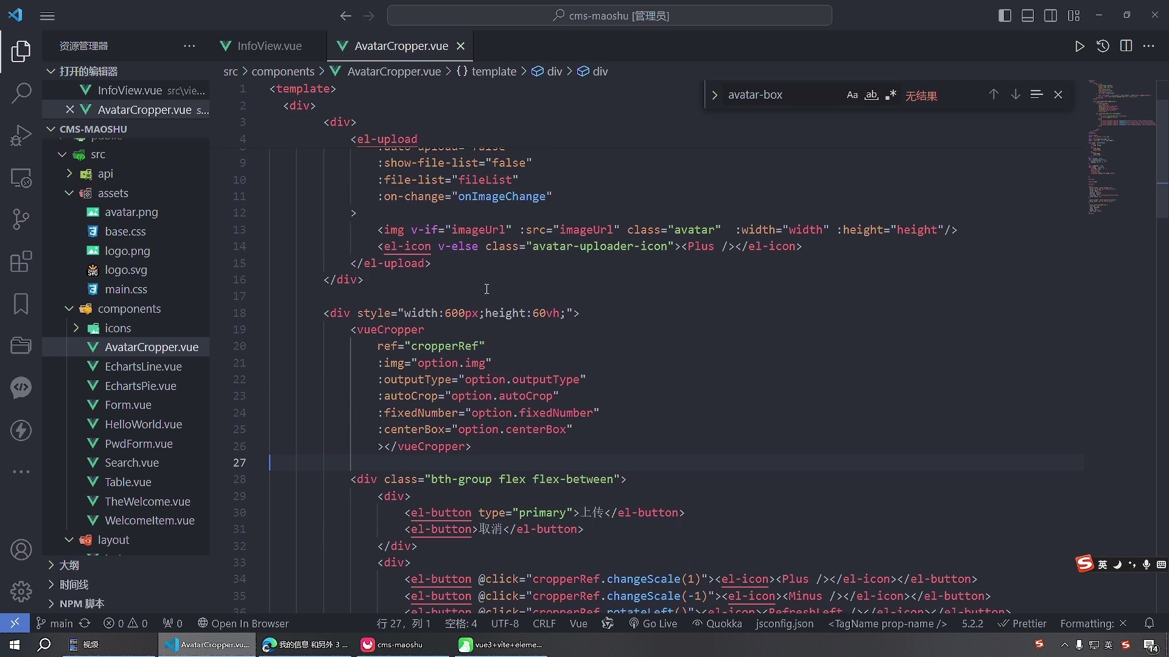Open the hamburger application menu
The width and height of the screenshot is (1169, 657).
[47, 16]
